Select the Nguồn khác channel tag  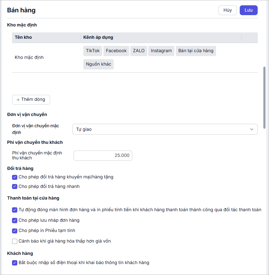(98, 64)
